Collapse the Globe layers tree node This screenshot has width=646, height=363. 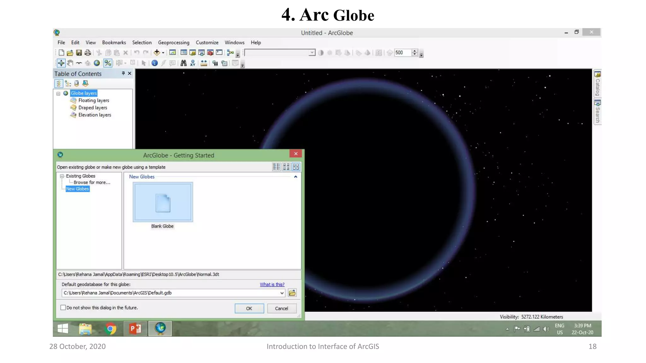point(58,94)
